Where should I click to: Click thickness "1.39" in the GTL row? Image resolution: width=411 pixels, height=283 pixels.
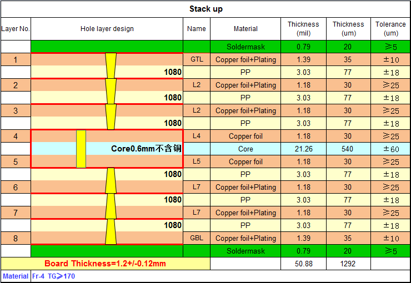point(304,60)
